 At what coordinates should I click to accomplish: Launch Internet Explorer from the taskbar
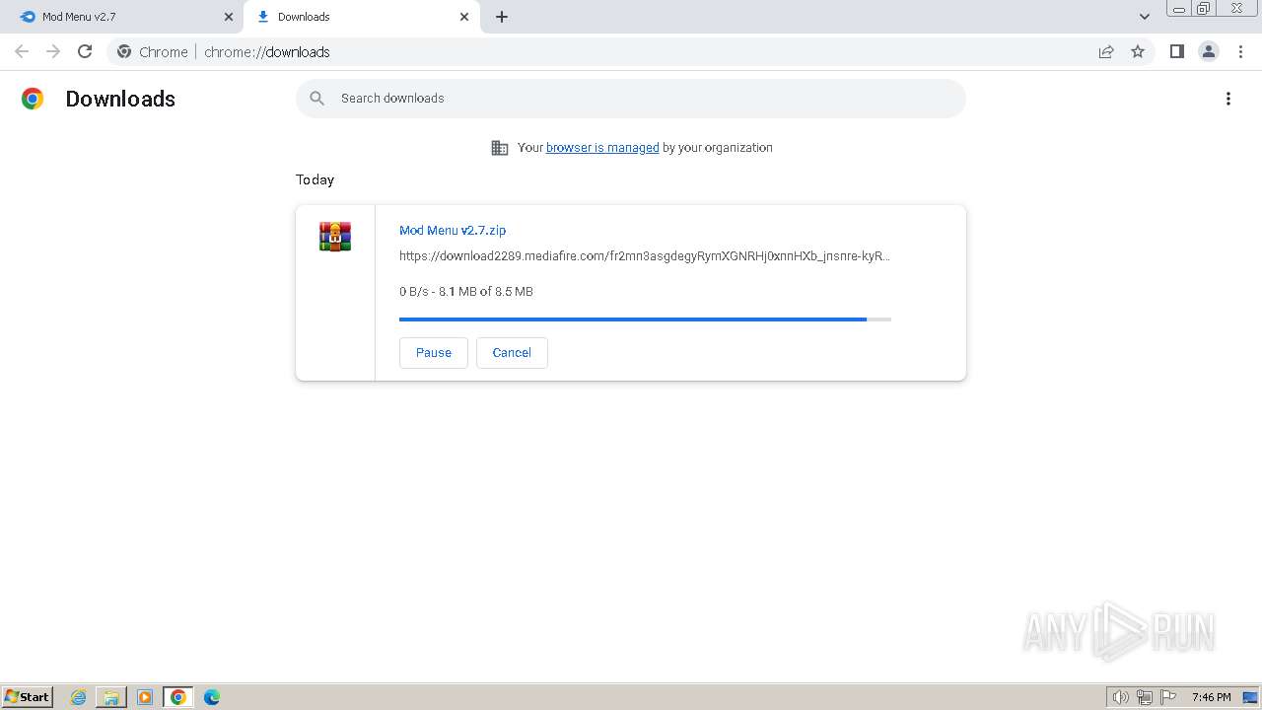(x=79, y=697)
